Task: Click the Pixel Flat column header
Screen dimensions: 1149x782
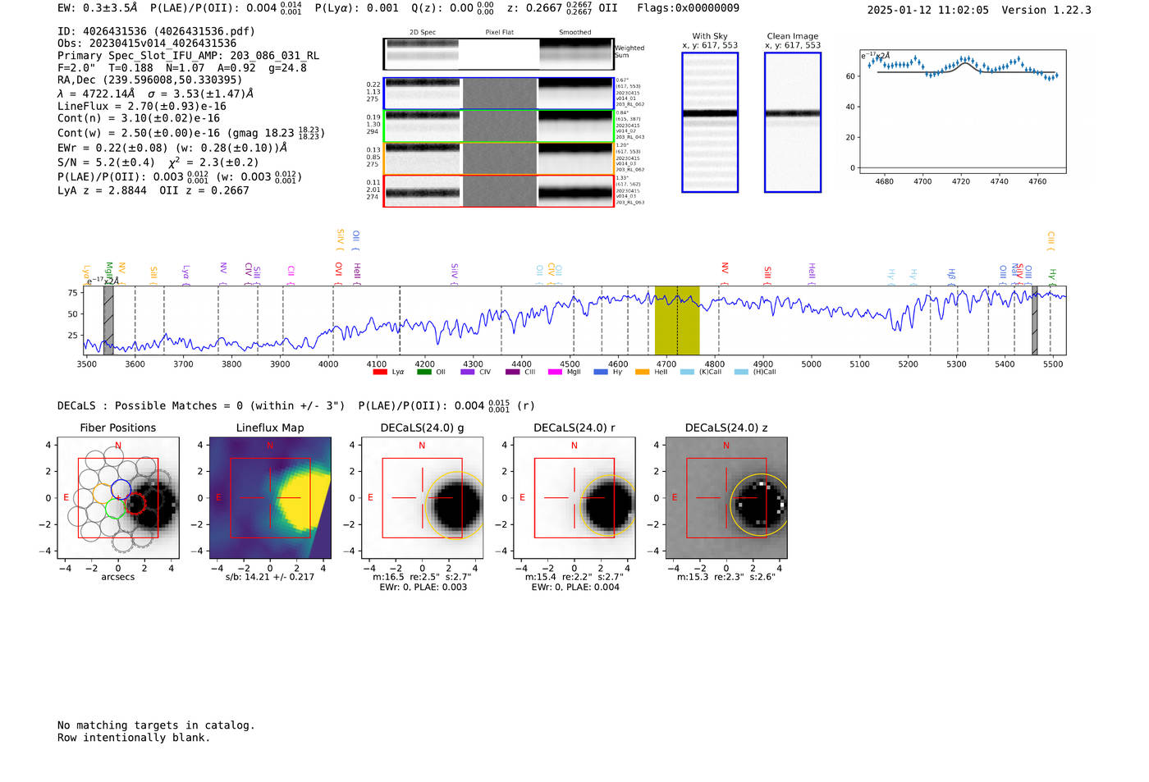Action: tap(499, 33)
